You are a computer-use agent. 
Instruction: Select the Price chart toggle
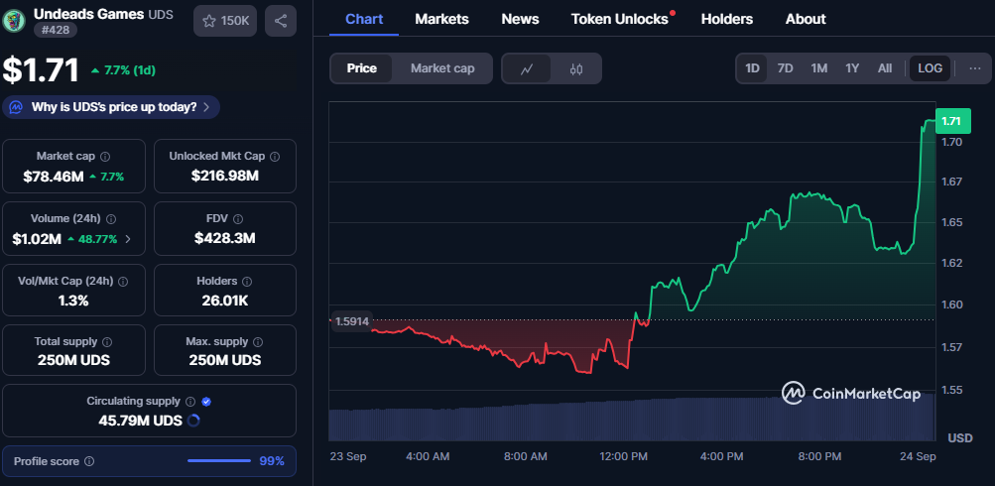[361, 68]
